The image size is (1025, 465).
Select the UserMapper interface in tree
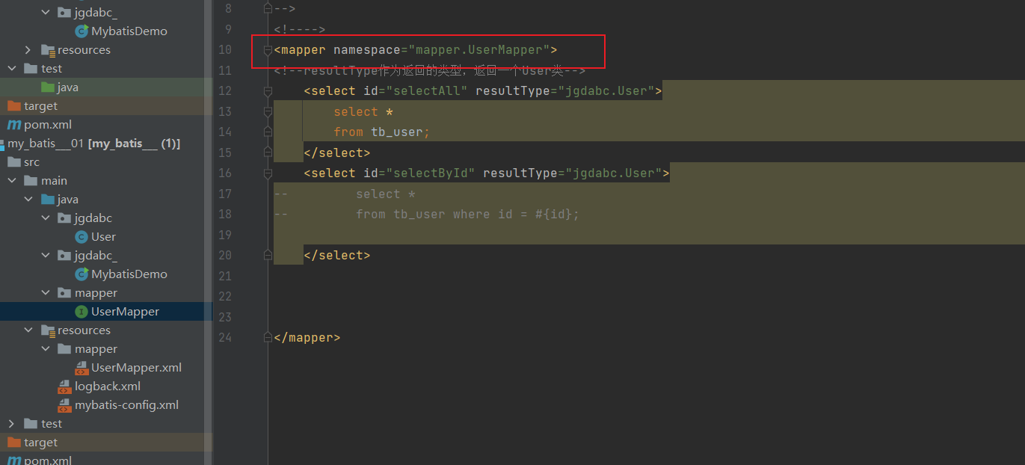pos(106,312)
